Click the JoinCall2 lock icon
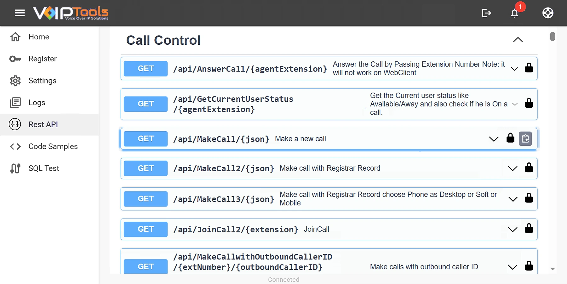The width and height of the screenshot is (567, 284). click(529, 228)
